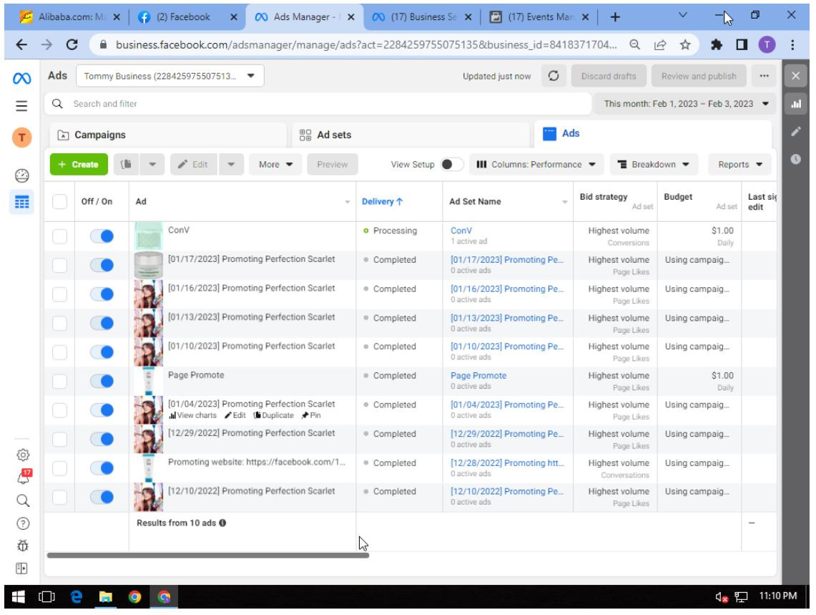Switch to the (2) Facebook browser tab
The image size is (816, 615).
(x=187, y=17)
